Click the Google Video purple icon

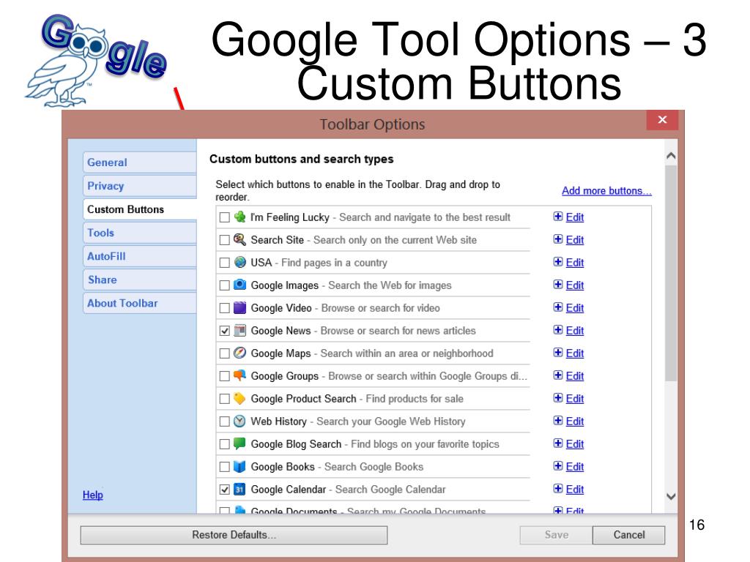coord(240,308)
